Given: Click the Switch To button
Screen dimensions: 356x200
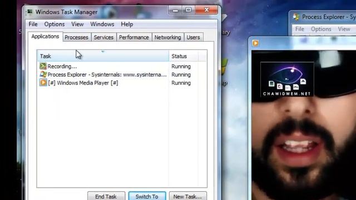Looking at the screenshot, I should [147, 196].
